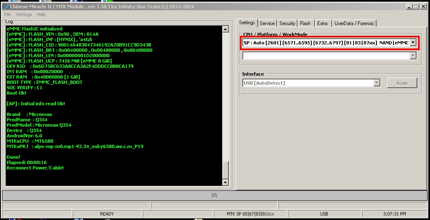430x220 pixels.
Task: Switch to the Flash tab
Action: click(305, 23)
